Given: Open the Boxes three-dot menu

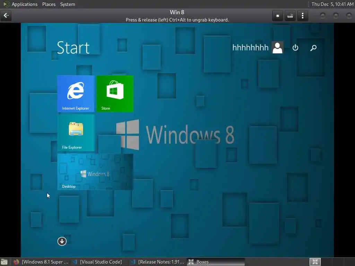Looking at the screenshot, I should (303, 16).
